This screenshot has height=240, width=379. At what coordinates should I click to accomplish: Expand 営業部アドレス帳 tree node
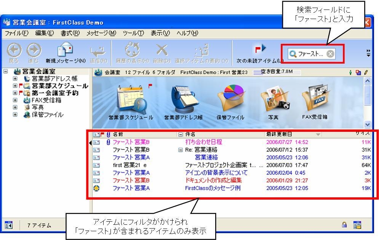tap(15, 78)
